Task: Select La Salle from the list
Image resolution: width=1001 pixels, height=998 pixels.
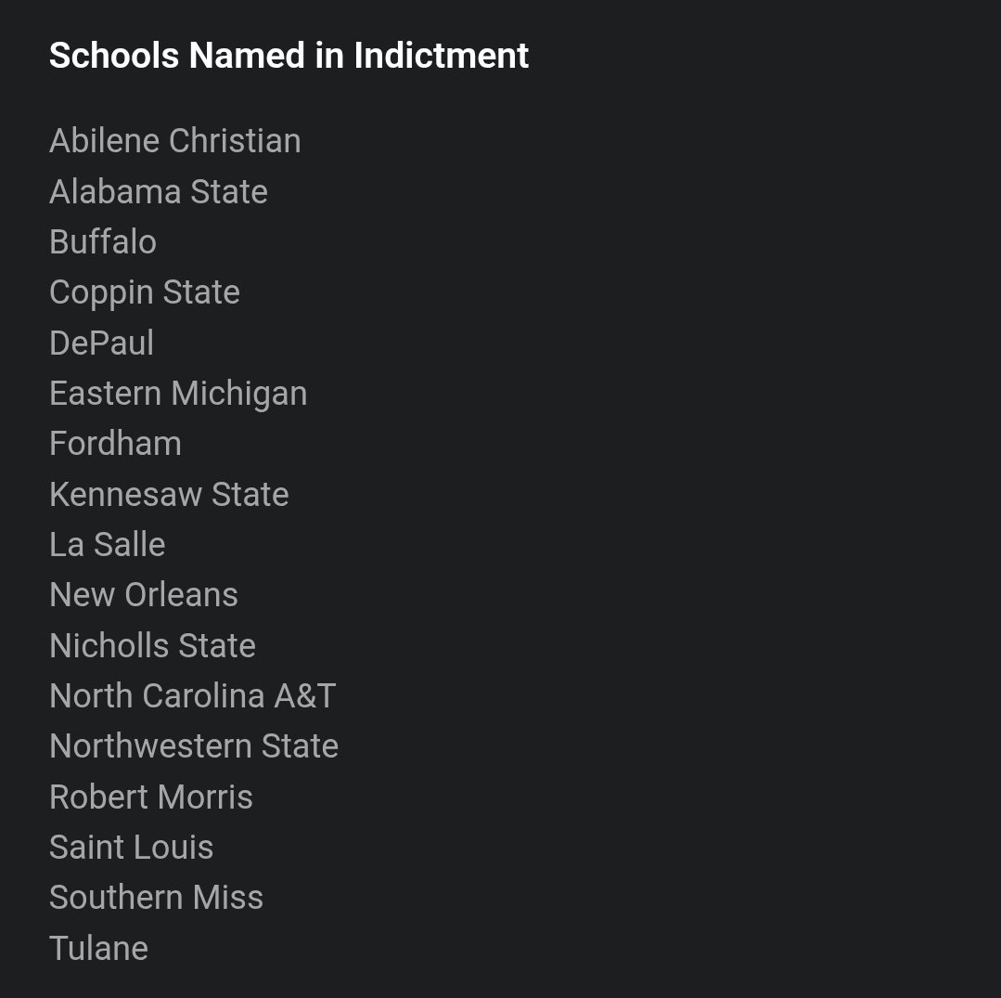Action: [108, 544]
